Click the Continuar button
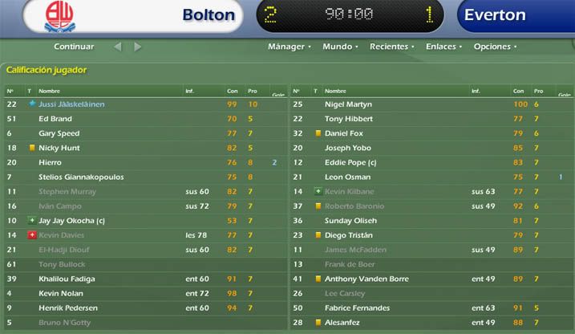 click(74, 47)
